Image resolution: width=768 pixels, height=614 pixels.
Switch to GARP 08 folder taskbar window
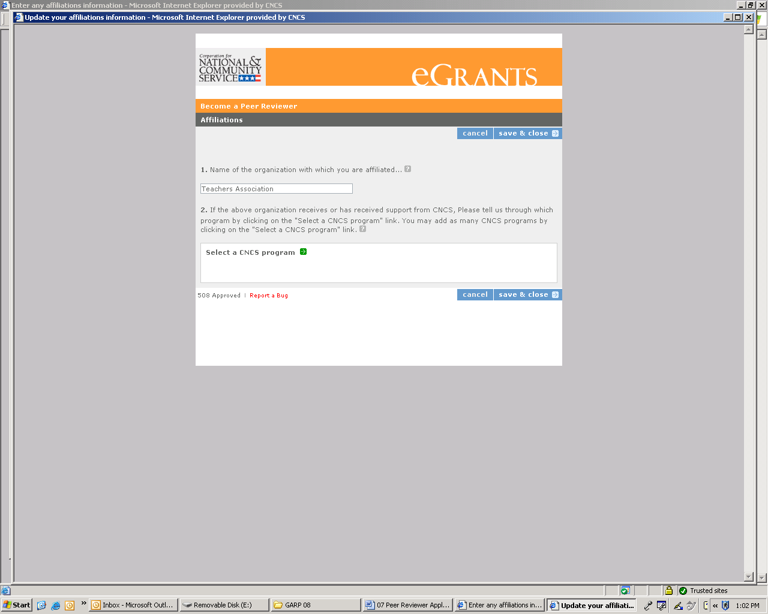pyautogui.click(x=316, y=605)
